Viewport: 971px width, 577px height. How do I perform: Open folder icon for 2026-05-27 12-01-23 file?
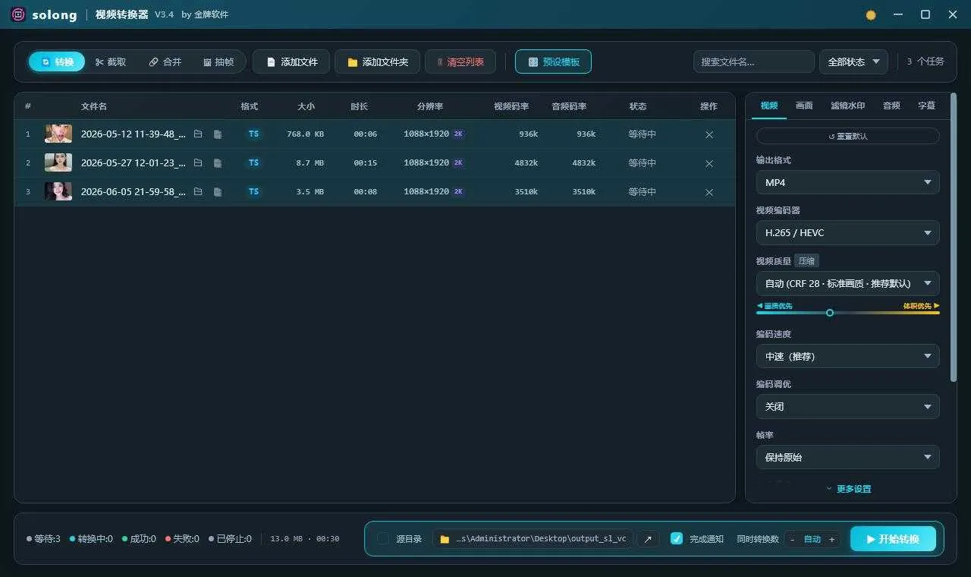(x=198, y=162)
